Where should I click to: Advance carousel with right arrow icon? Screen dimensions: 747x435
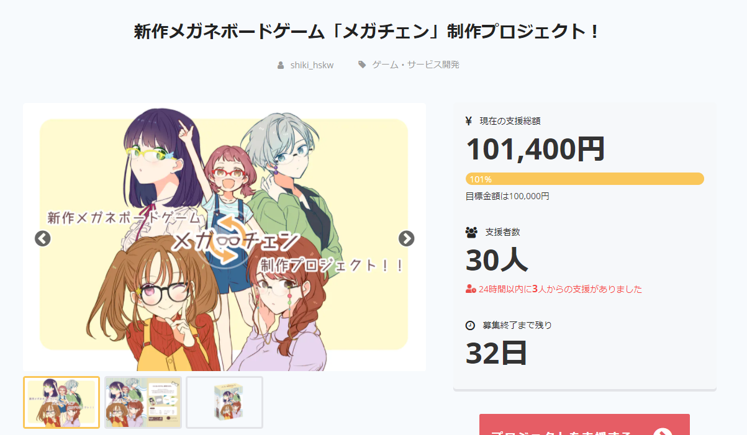pyautogui.click(x=406, y=238)
